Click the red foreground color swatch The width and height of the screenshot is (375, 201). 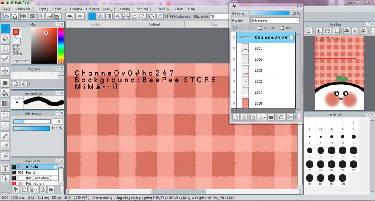(x=16, y=32)
